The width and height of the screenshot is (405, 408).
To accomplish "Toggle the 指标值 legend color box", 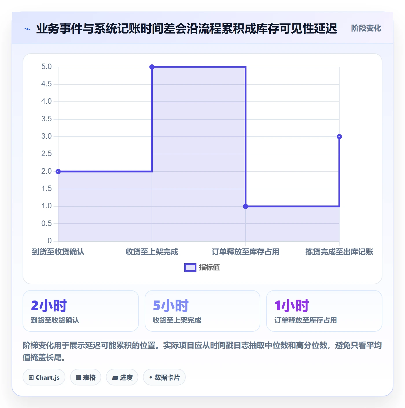I will click(x=190, y=268).
